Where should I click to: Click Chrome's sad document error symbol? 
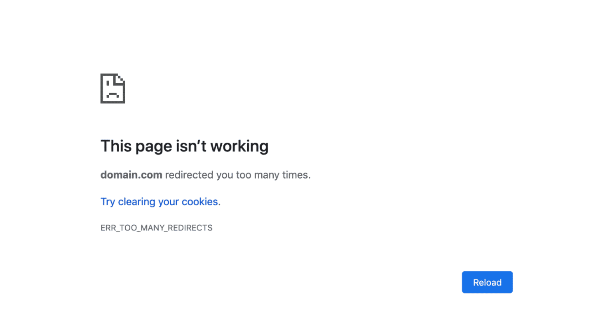[113, 88]
